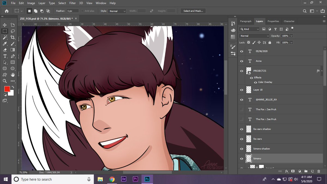Open the Filter menu

(x=72, y=3)
